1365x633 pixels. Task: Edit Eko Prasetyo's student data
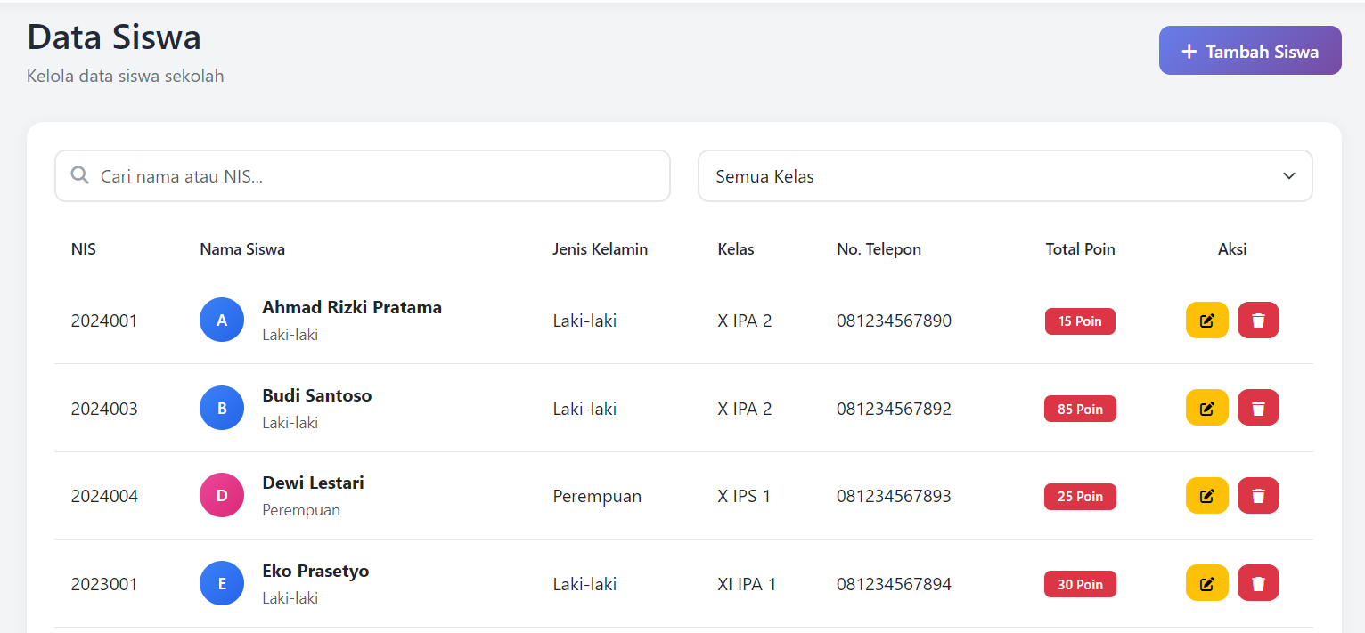(x=1206, y=583)
